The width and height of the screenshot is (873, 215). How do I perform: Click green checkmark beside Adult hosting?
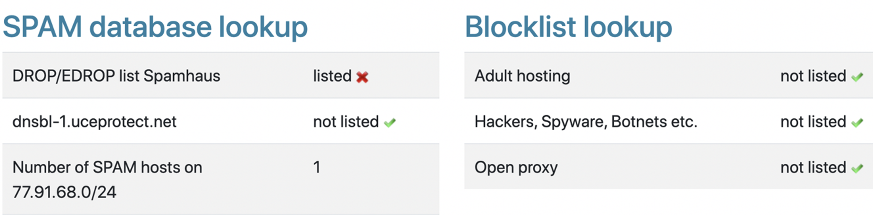click(x=857, y=77)
